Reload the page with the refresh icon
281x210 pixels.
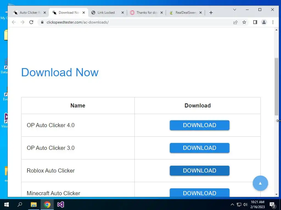(x=31, y=22)
